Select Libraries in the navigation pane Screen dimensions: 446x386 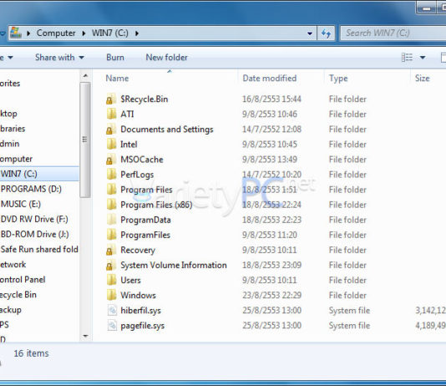coord(13,129)
